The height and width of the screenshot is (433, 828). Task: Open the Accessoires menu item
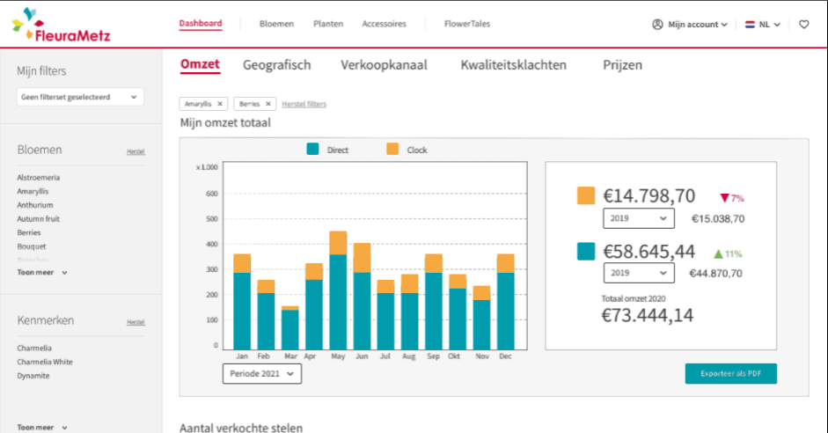coord(384,24)
